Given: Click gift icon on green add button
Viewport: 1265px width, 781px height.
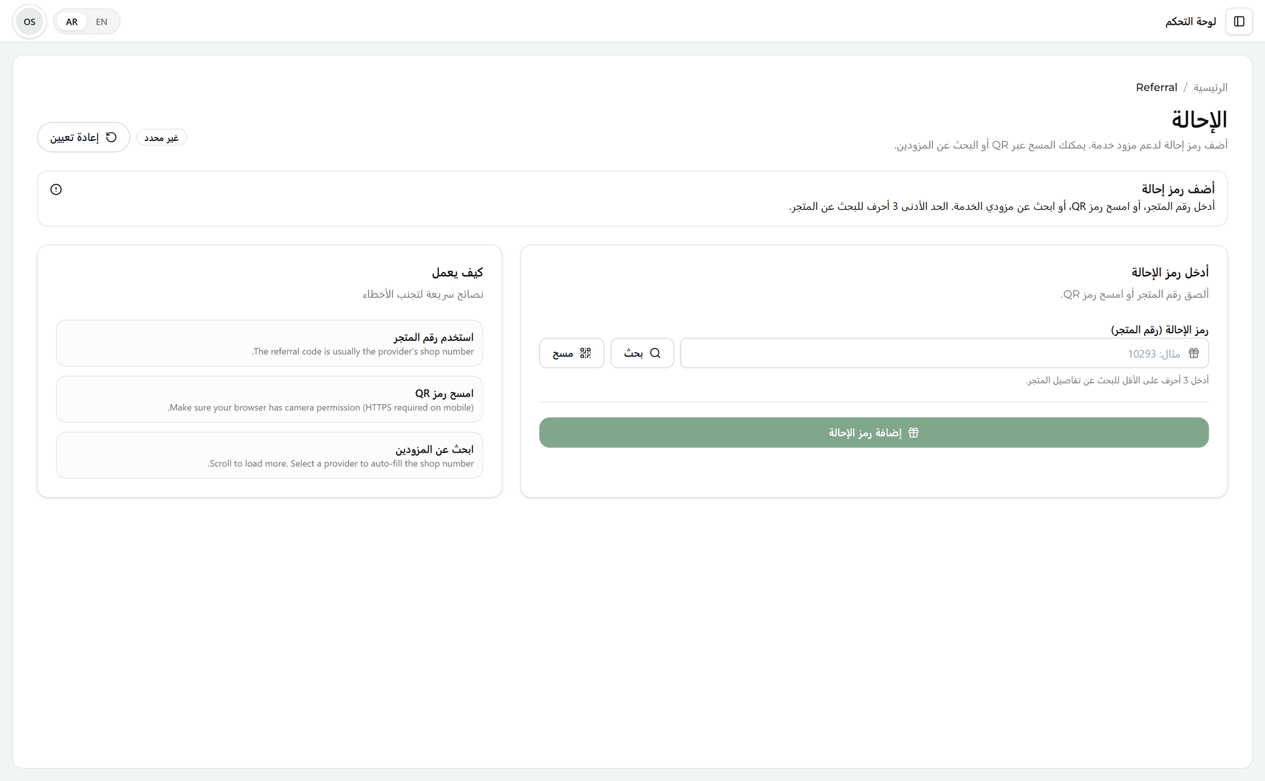Looking at the screenshot, I should click(x=913, y=433).
